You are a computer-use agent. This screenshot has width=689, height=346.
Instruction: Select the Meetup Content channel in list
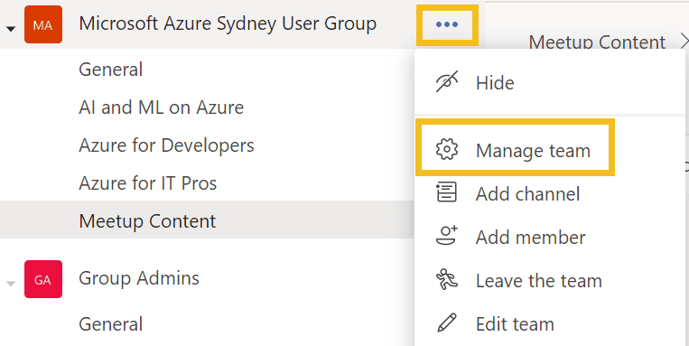(x=208, y=220)
